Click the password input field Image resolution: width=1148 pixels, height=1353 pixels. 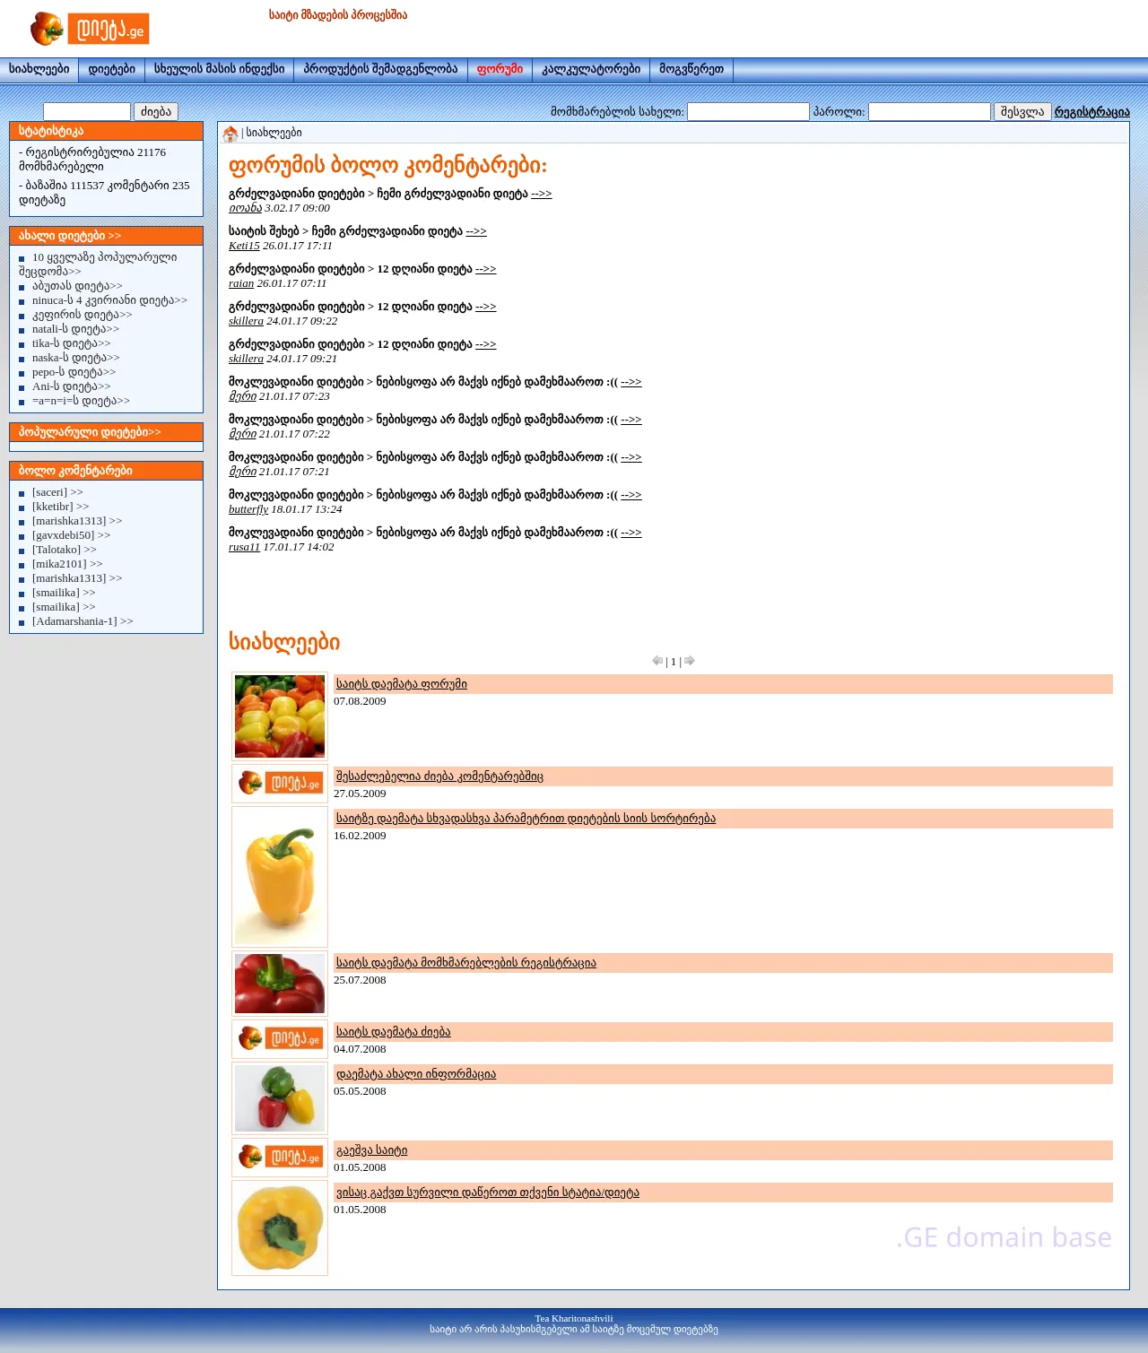click(929, 112)
